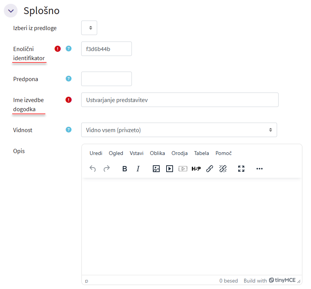The width and height of the screenshot is (311, 289).
Task: Toggle italic text formatting
Action: click(138, 169)
